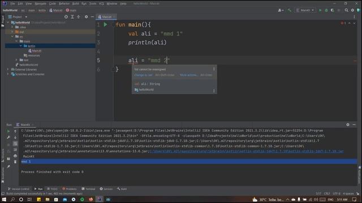Open Run panel settings gear
The height and width of the screenshot is (203, 362).
click(348, 125)
